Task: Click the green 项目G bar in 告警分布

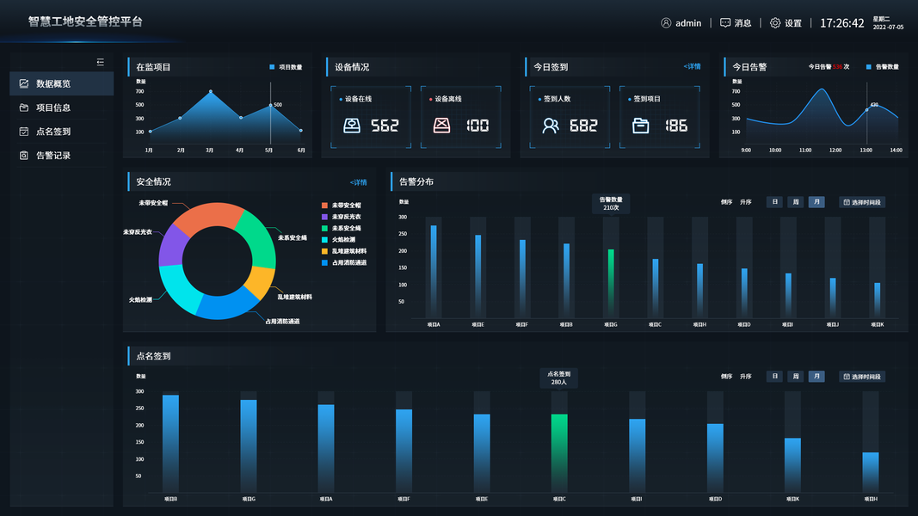Action: (611, 284)
